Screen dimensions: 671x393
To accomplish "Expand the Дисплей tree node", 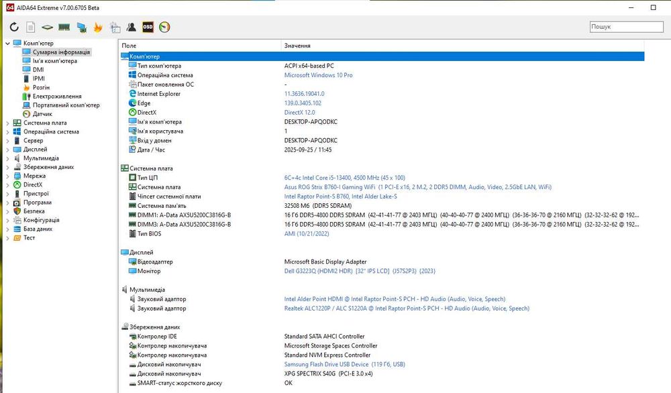I will (x=7, y=150).
